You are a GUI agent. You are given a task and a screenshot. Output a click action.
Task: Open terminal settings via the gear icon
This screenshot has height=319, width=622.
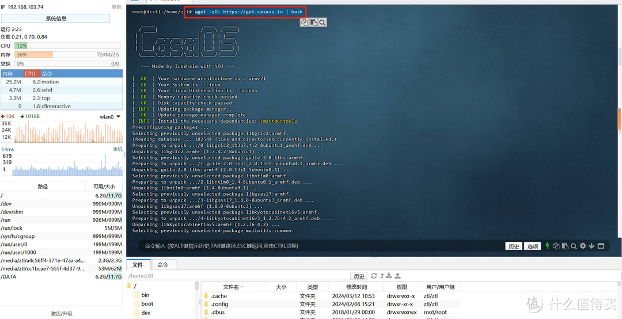click(x=583, y=246)
